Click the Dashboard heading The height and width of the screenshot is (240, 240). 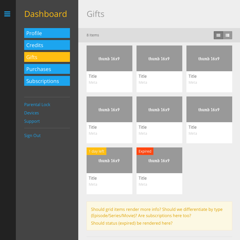46,14
